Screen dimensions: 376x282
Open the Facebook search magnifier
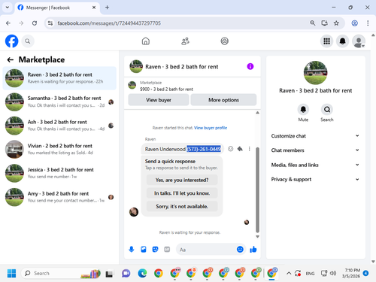click(x=28, y=41)
